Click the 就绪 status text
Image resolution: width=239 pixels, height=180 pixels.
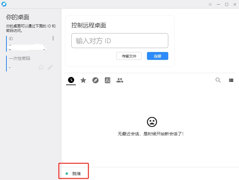click(76, 173)
